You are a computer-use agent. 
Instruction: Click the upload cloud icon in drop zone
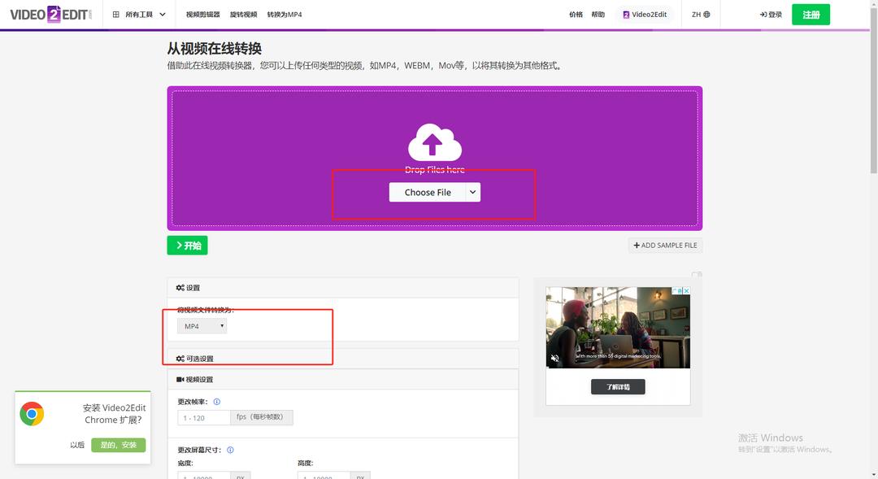(434, 142)
